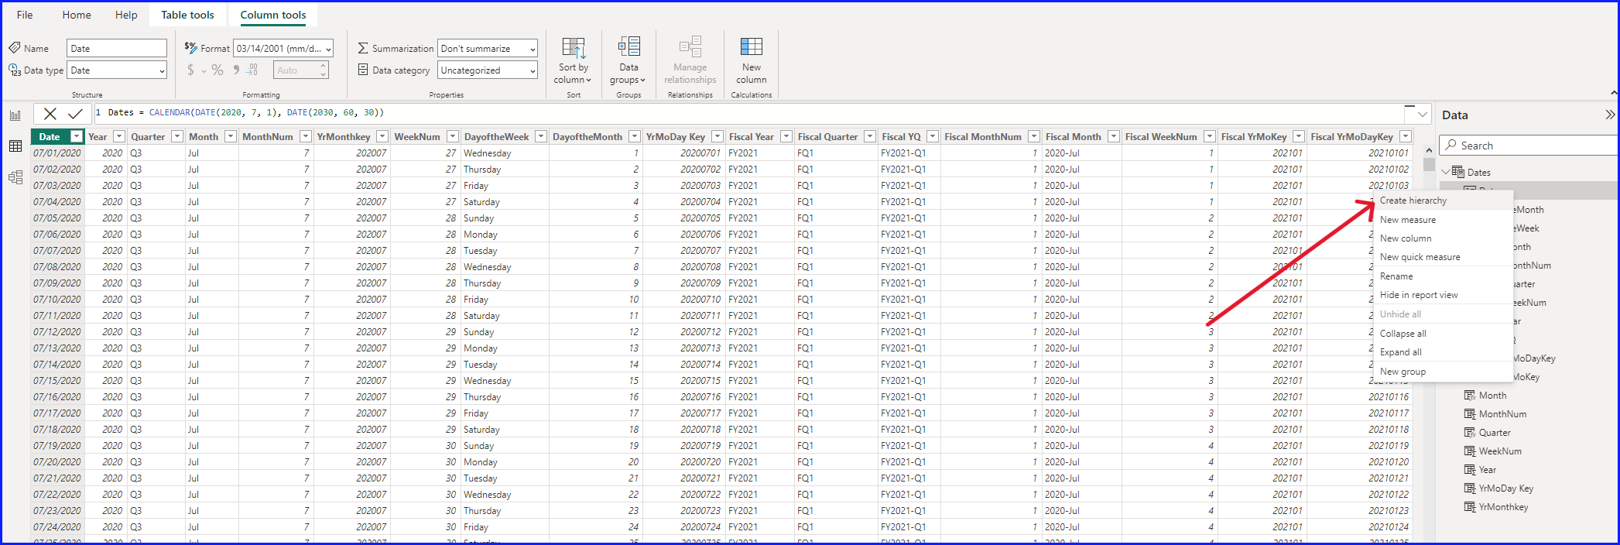Click the New column ribbon button
The height and width of the screenshot is (545, 1620).
tap(751, 61)
